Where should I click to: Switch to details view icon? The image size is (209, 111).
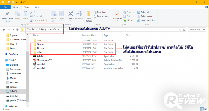pyautogui.click(x=202, y=109)
